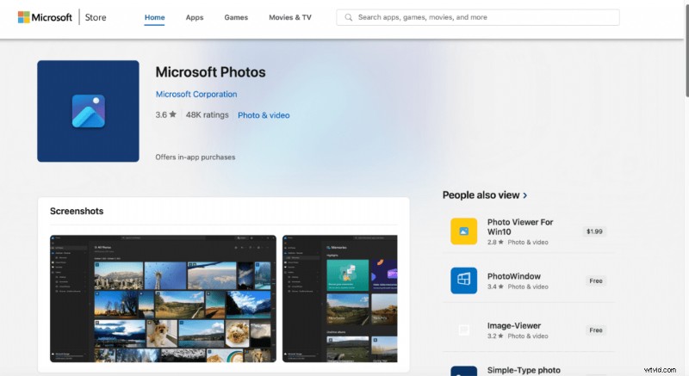The image size is (689, 376).
Task: Open the Image-Viewer app title
Action: point(513,325)
